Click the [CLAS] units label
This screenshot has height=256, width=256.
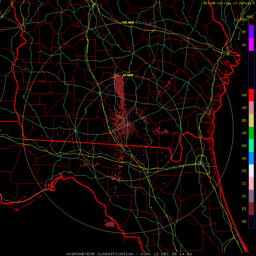[240, 20]
